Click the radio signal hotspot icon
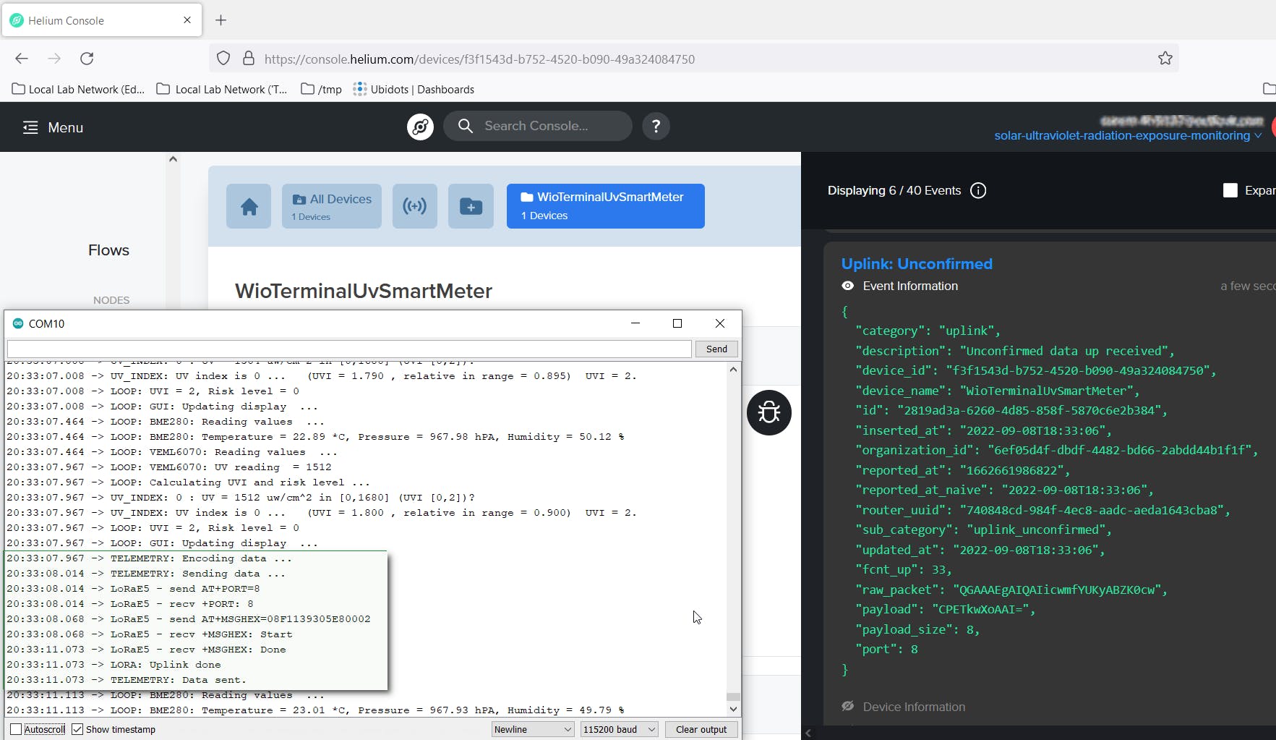The height and width of the screenshot is (740, 1276). (415, 206)
